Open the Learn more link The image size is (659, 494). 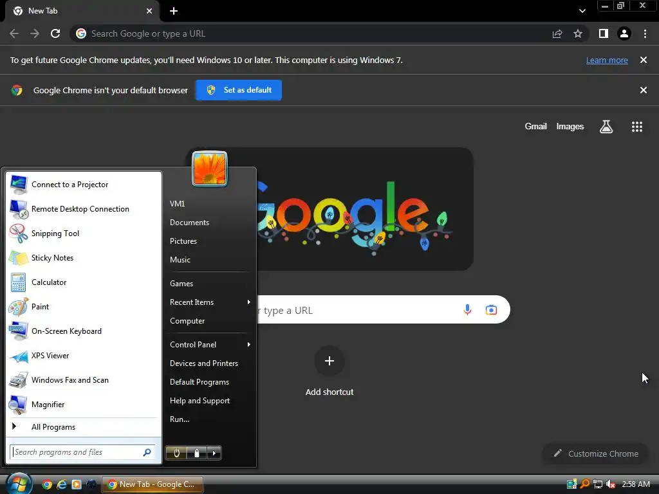607,60
